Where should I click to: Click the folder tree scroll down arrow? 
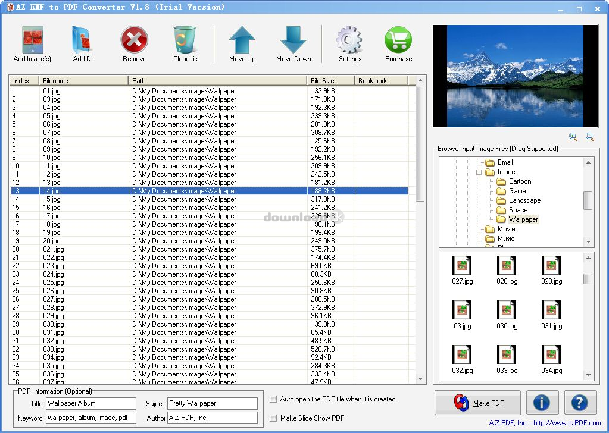click(588, 241)
